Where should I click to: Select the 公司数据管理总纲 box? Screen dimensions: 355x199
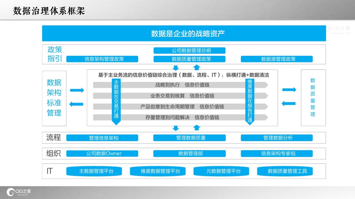pos(189,51)
